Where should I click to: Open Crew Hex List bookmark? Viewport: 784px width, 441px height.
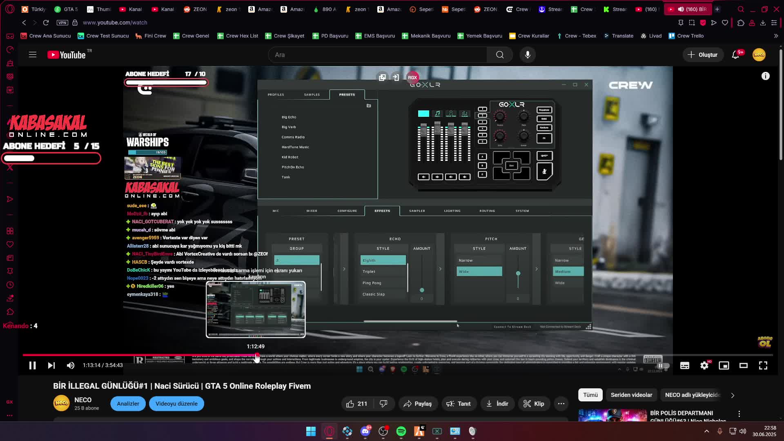point(238,36)
